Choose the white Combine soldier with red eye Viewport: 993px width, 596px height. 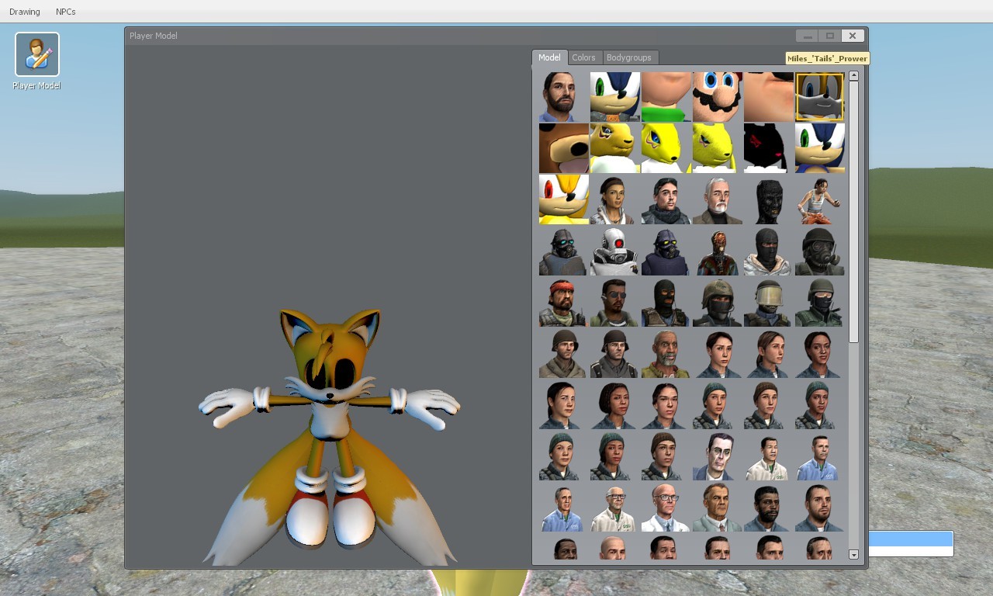pos(614,251)
